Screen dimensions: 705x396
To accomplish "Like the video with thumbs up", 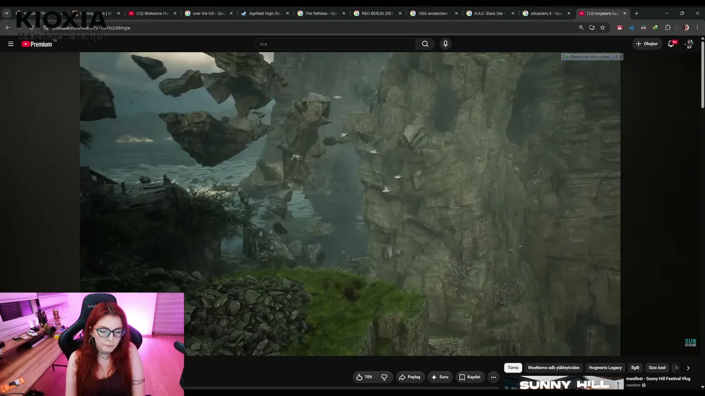I will pos(364,377).
